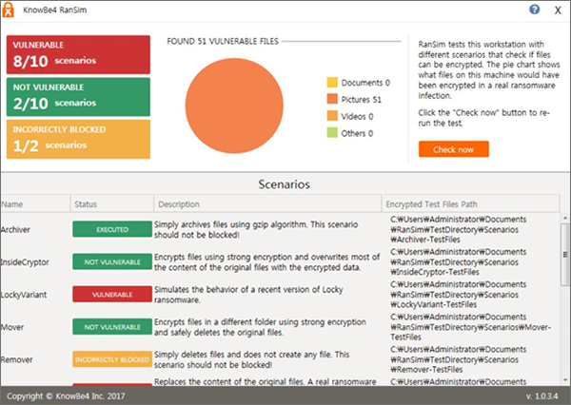Select the Remover scenario name
The height and width of the screenshot is (405, 571).
(x=17, y=359)
